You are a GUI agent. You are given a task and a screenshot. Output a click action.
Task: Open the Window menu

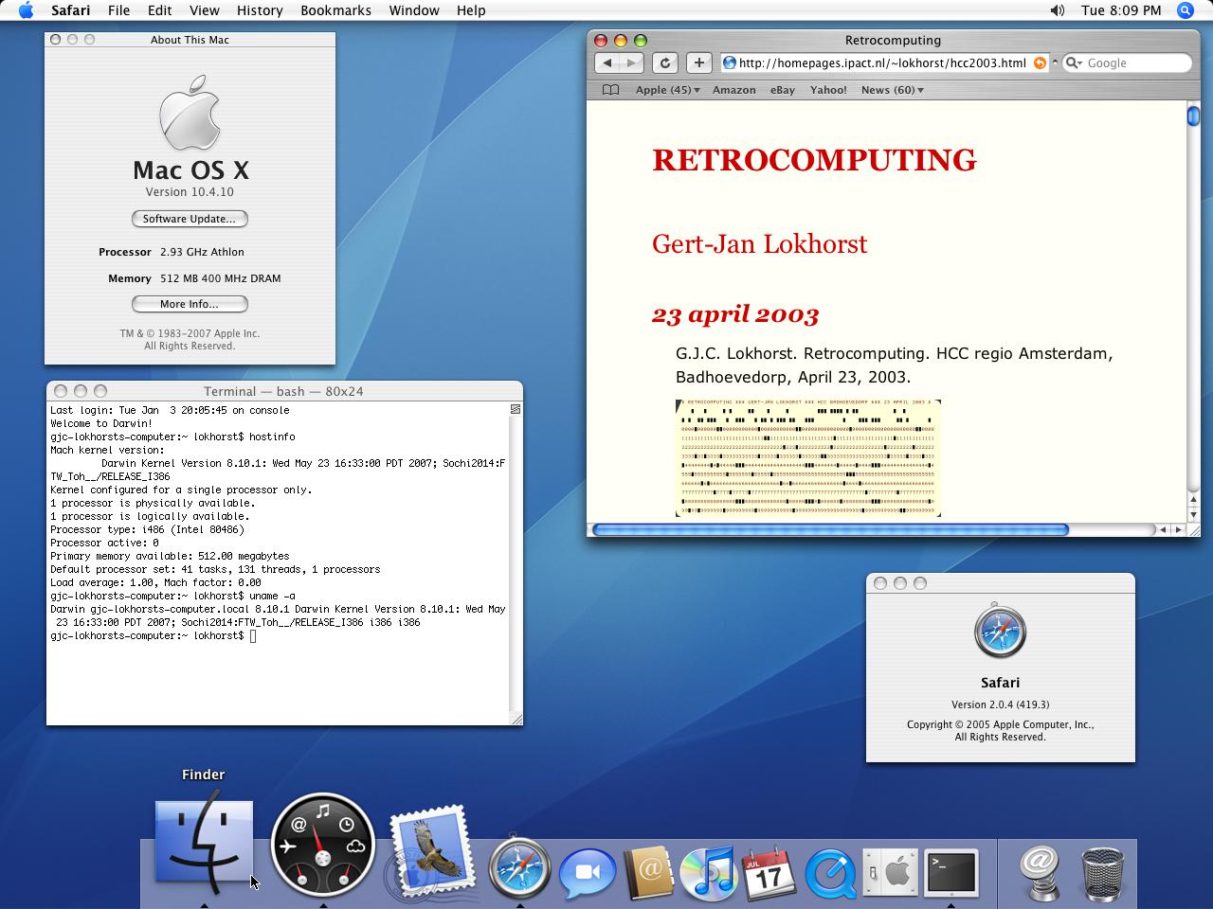[414, 10]
